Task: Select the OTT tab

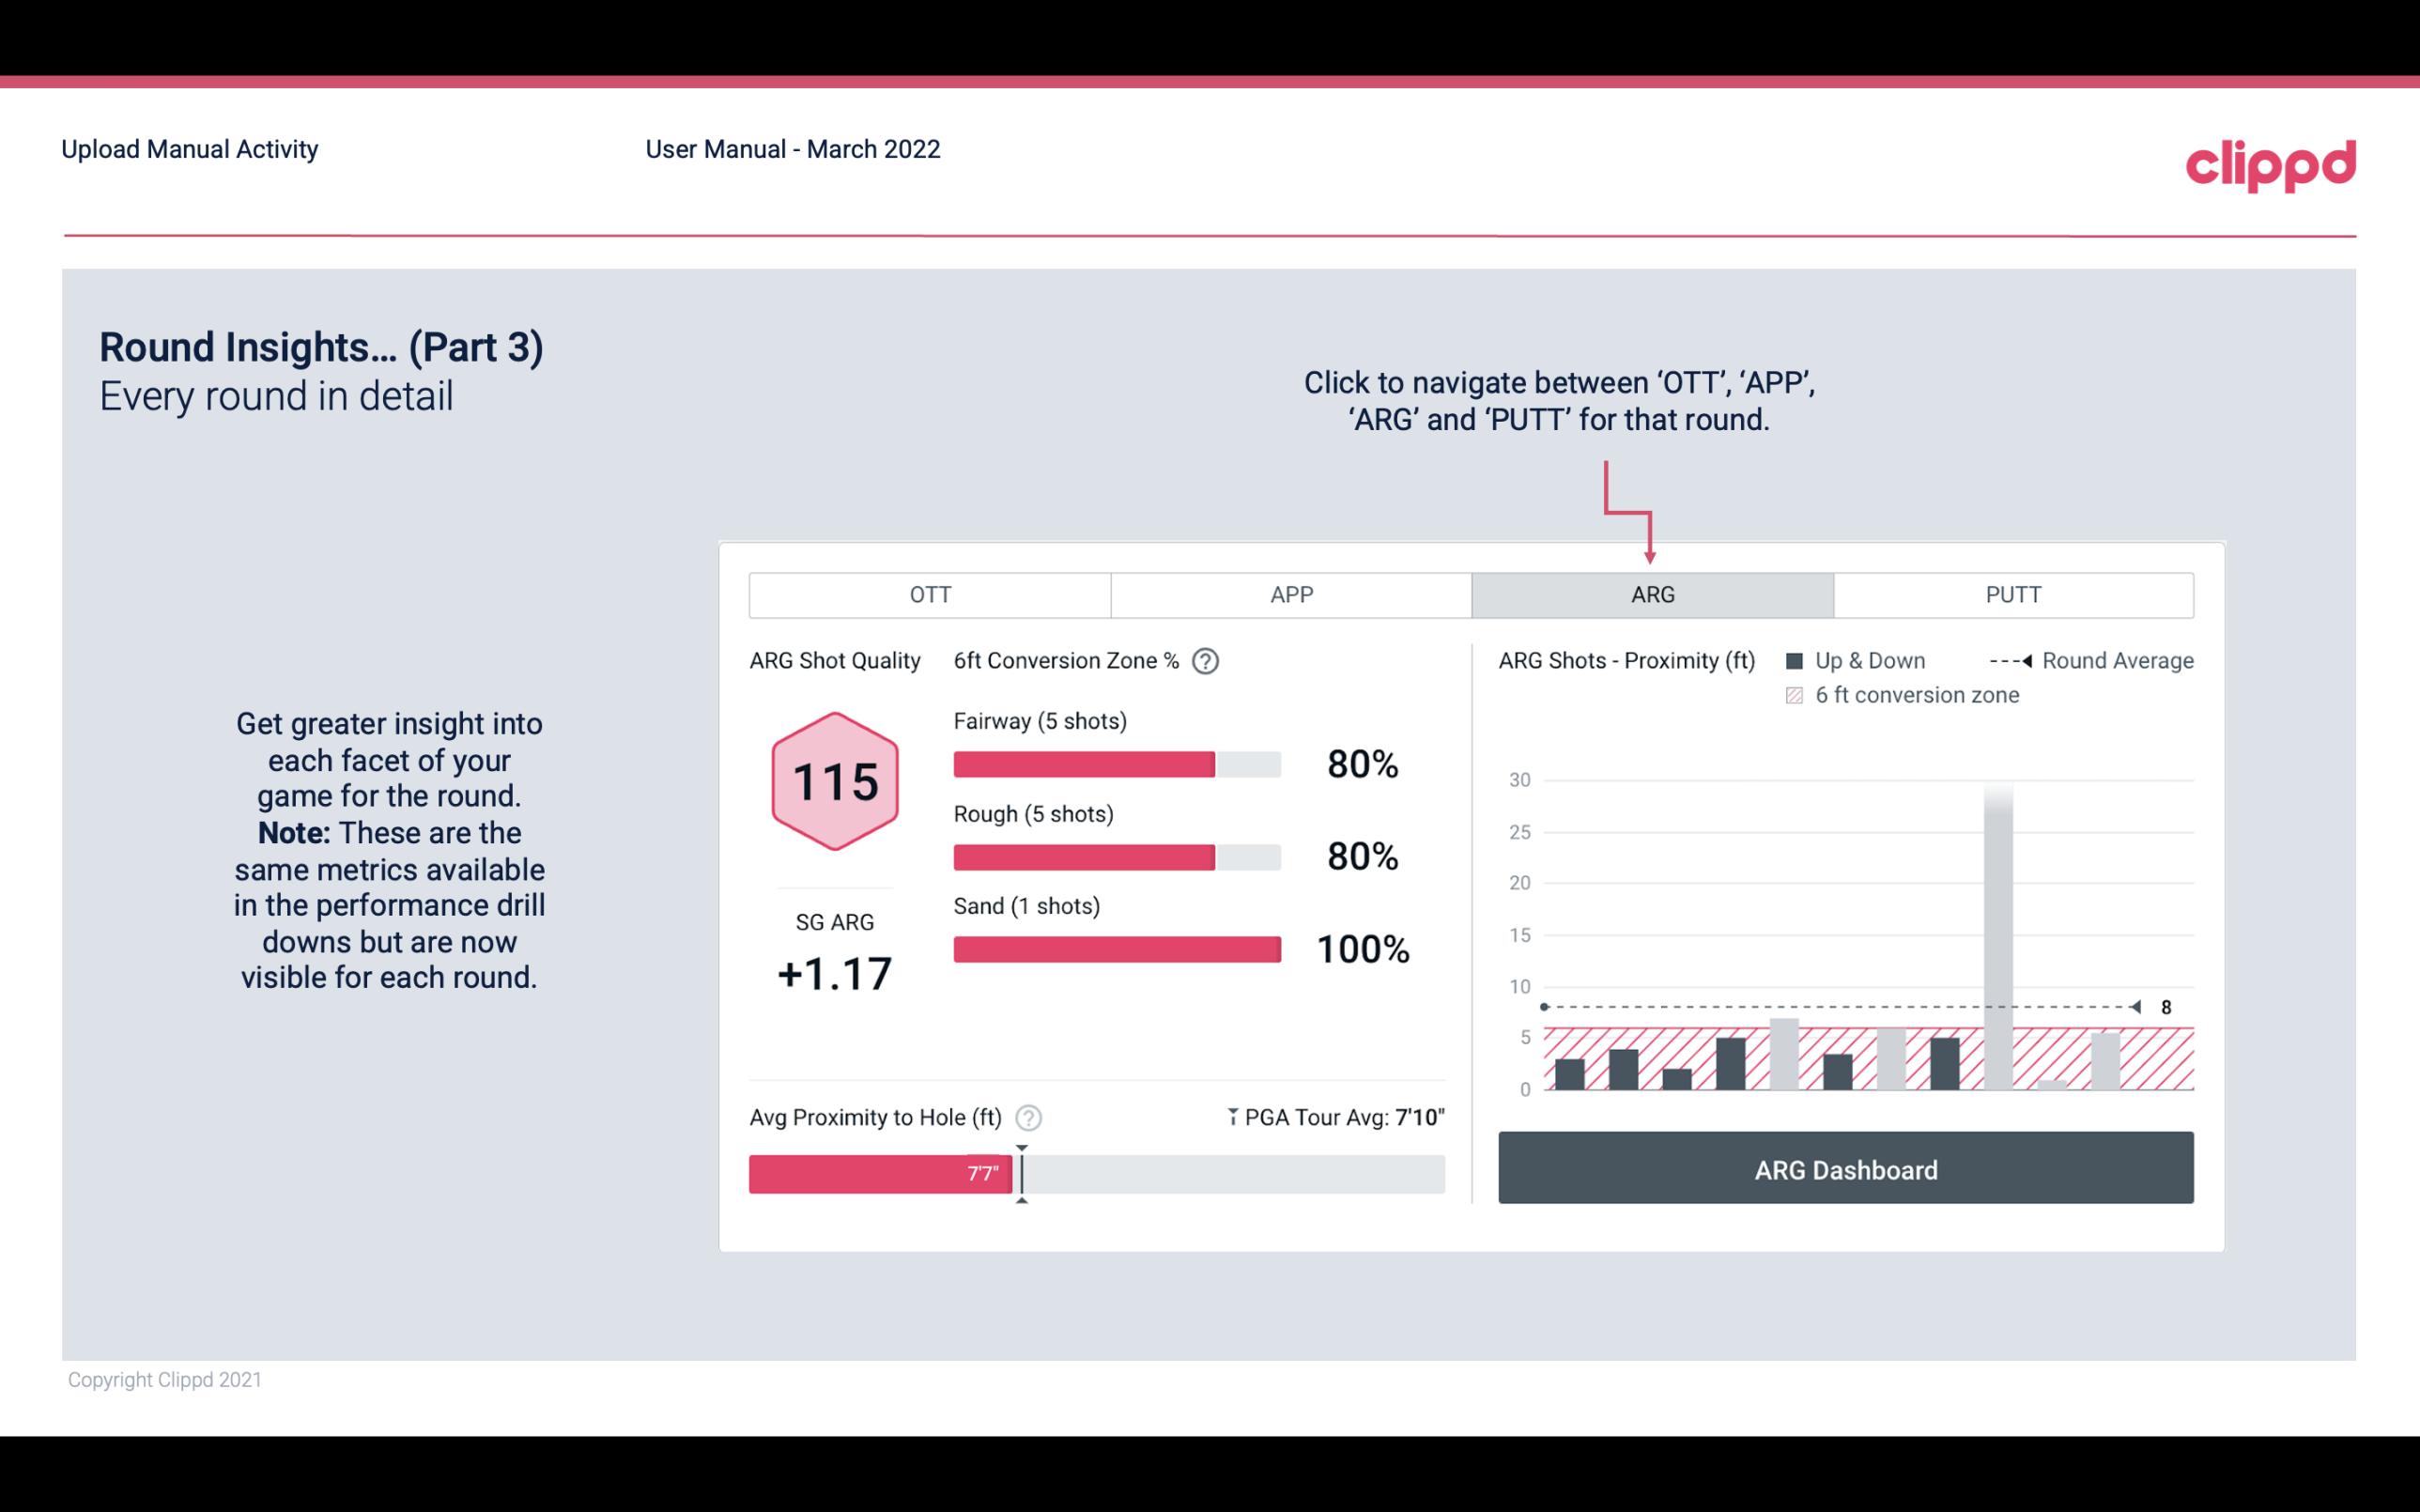Action: coord(932,594)
